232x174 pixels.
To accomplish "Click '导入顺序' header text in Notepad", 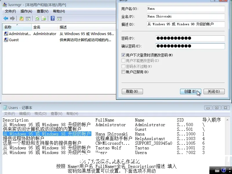I will [x=212, y=120].
